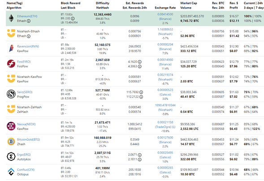Click the Conflux logo icon

pyautogui.click(x=11, y=172)
